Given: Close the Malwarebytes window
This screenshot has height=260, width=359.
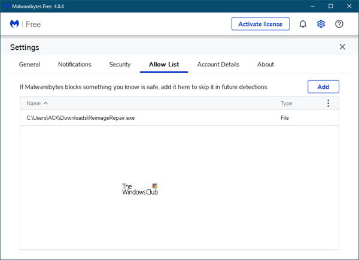Looking at the screenshot, I should pos(349,6).
